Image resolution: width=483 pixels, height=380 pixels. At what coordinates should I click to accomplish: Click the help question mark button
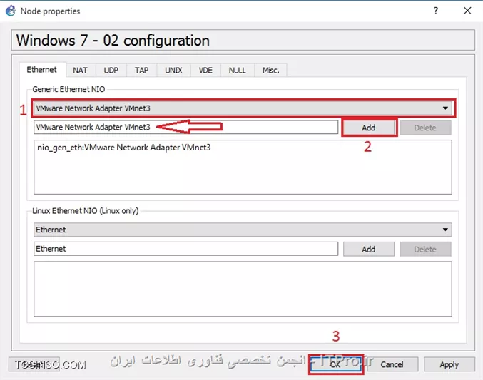click(x=436, y=11)
